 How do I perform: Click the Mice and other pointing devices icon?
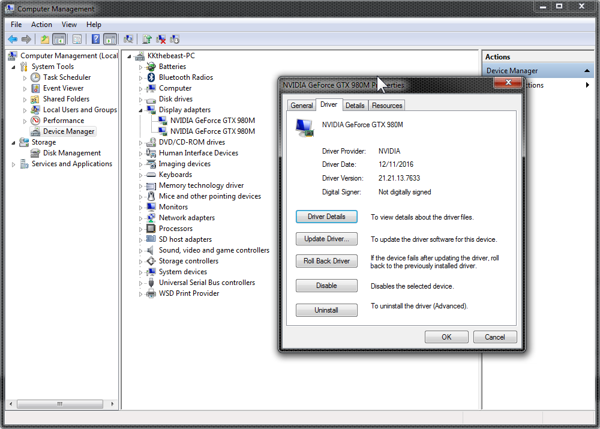pos(151,196)
